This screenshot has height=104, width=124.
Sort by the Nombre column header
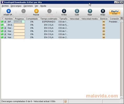click(9, 19)
